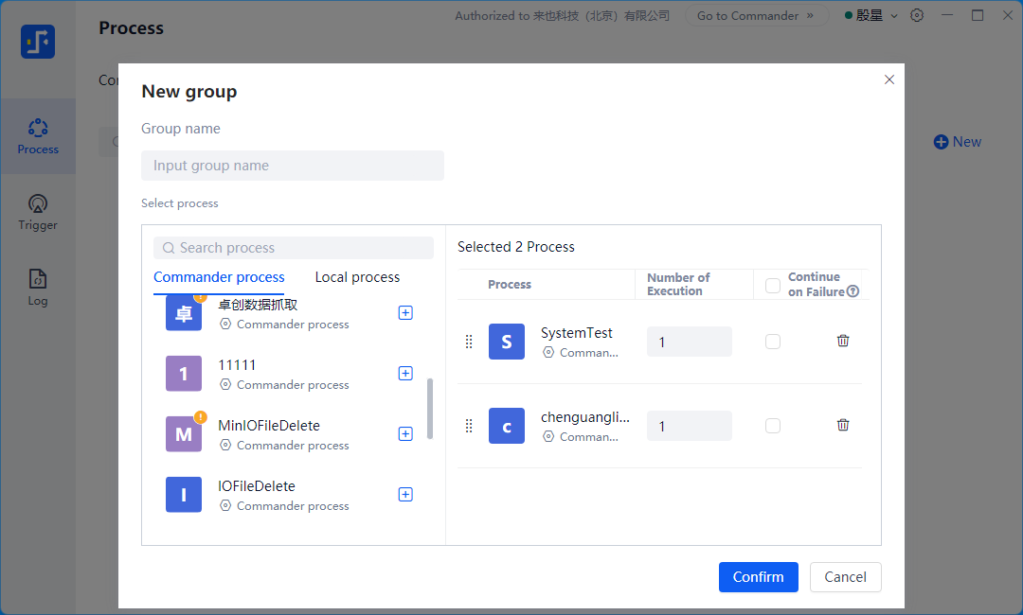Focus the Group name input field
This screenshot has height=615, width=1023.
click(293, 166)
